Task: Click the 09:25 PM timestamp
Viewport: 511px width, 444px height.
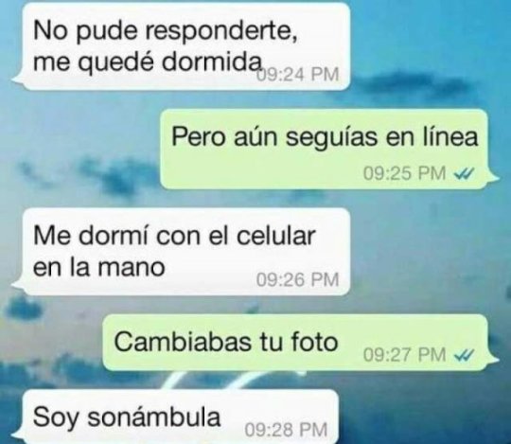Action: (404, 173)
